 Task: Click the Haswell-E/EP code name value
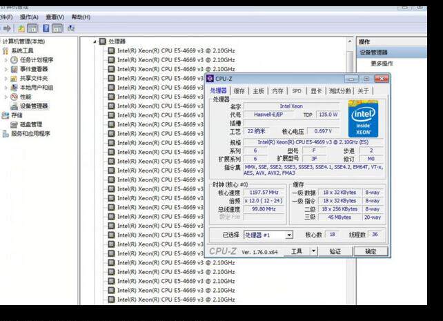pos(268,115)
